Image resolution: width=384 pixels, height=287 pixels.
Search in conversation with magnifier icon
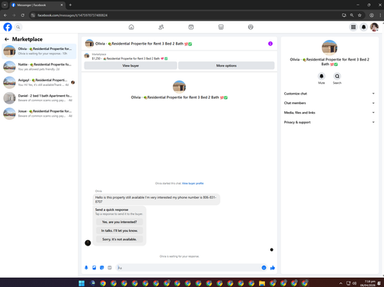(x=337, y=76)
